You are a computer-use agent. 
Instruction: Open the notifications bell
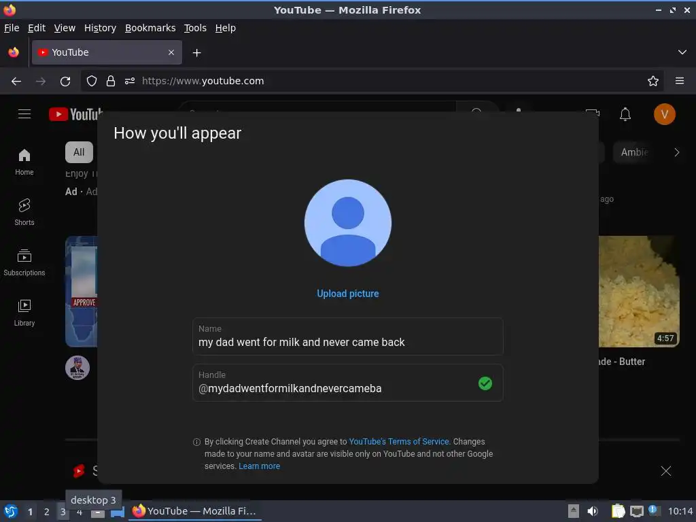[x=625, y=114]
